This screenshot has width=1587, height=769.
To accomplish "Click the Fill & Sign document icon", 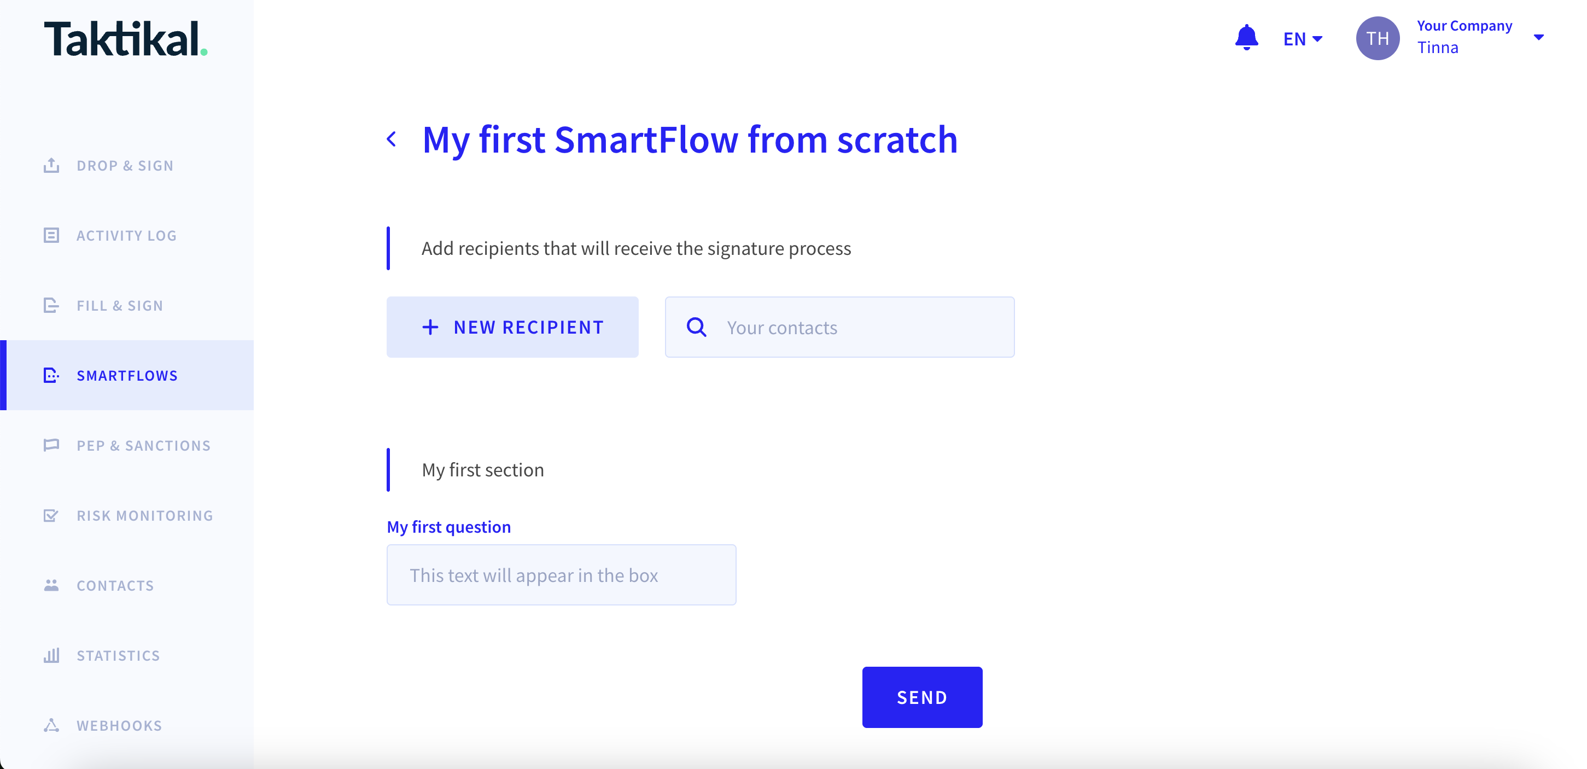I will click(52, 305).
